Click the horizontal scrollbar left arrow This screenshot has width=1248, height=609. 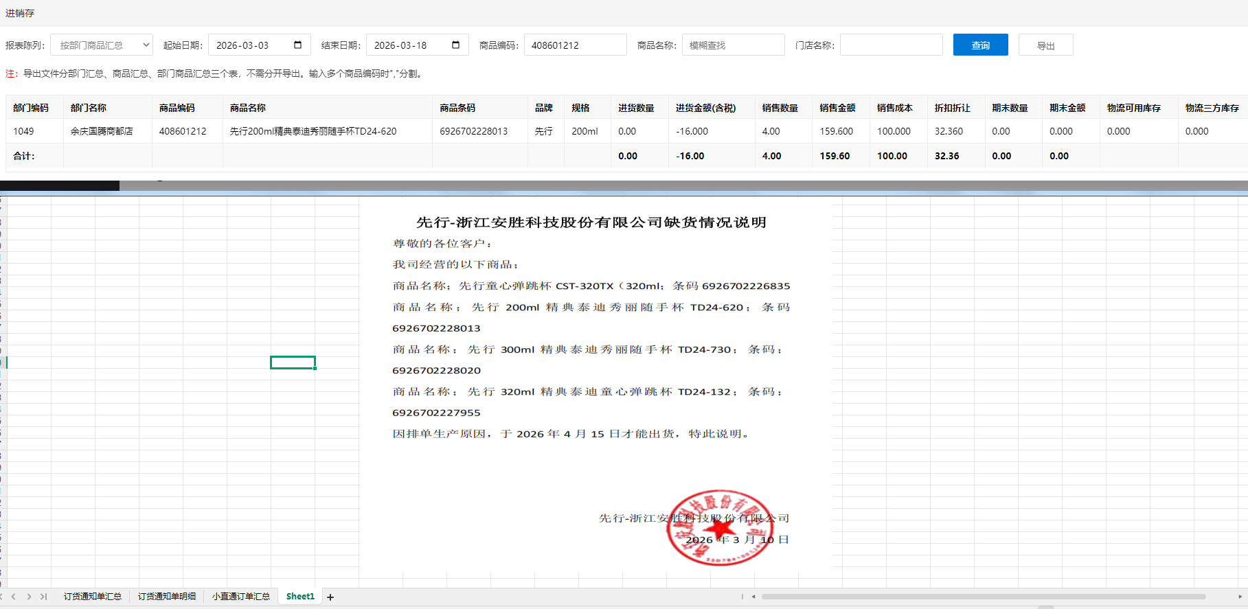753,597
